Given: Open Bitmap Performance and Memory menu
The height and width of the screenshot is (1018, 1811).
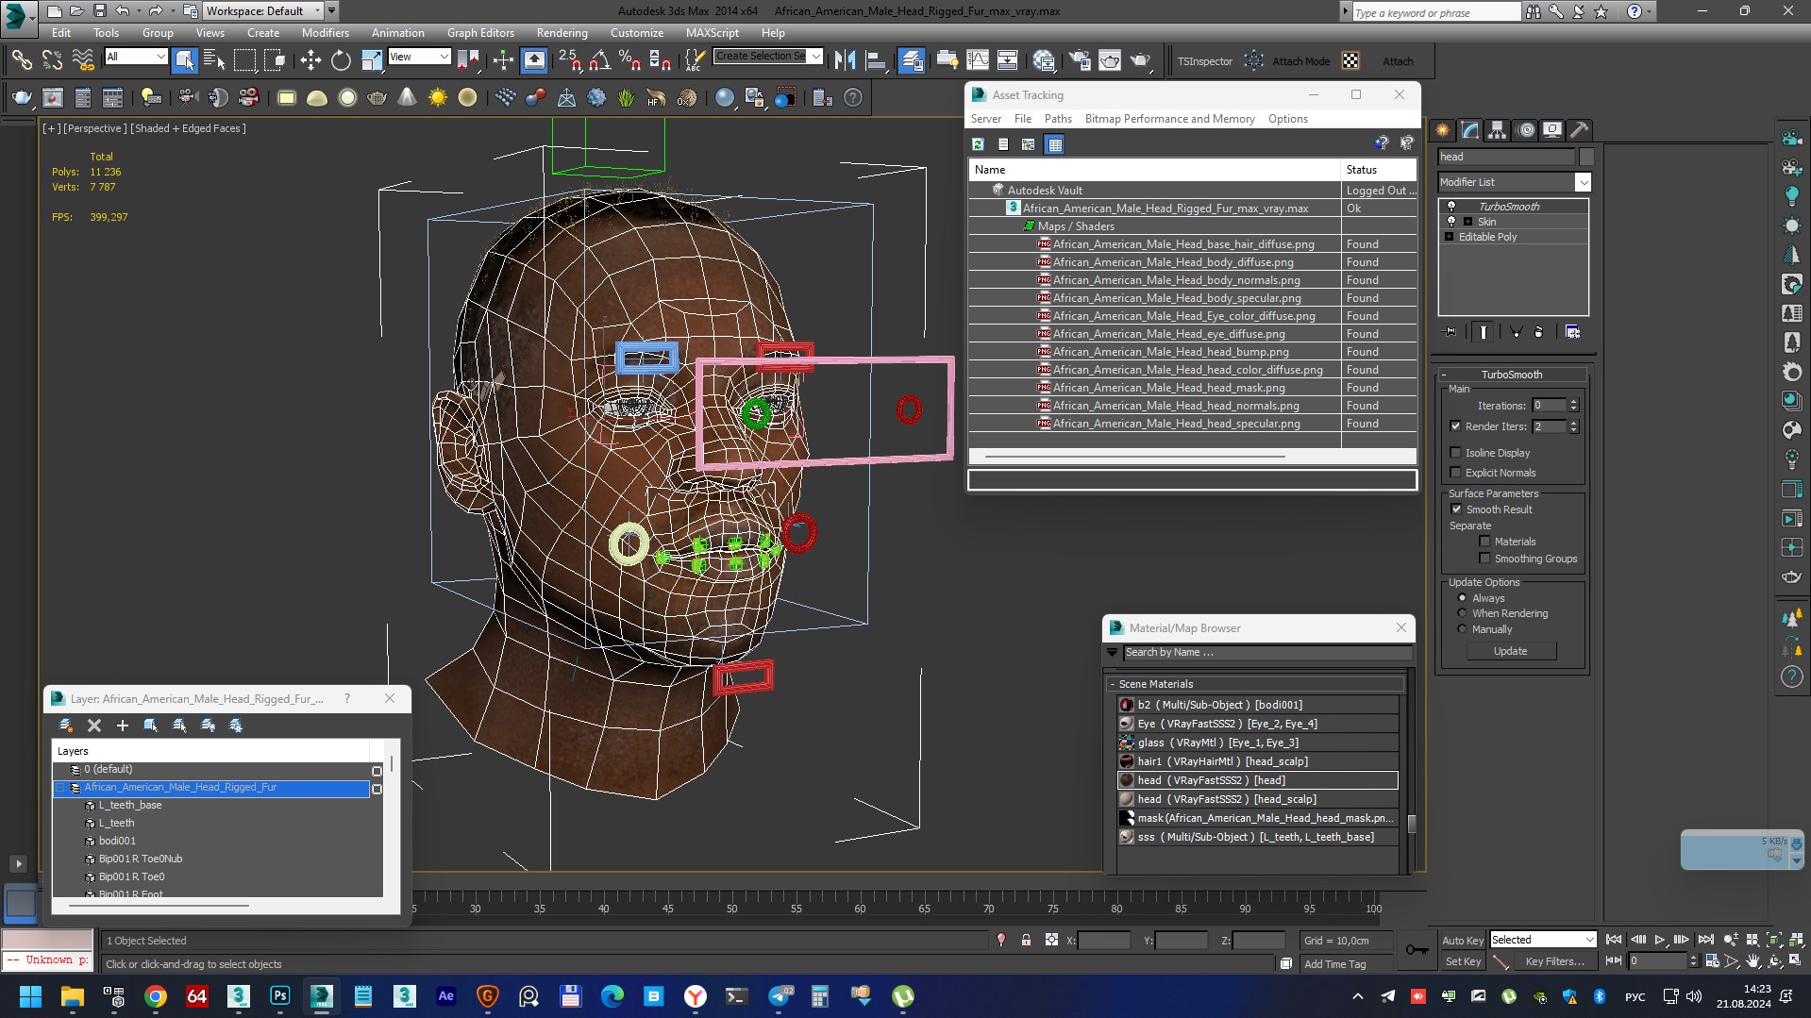Looking at the screenshot, I should point(1169,119).
